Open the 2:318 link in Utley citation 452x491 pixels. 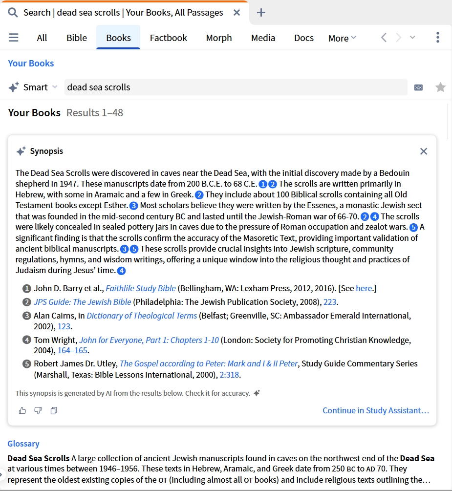pyautogui.click(x=229, y=375)
